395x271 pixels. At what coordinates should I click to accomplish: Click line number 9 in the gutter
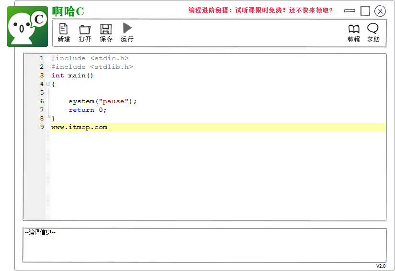42,127
